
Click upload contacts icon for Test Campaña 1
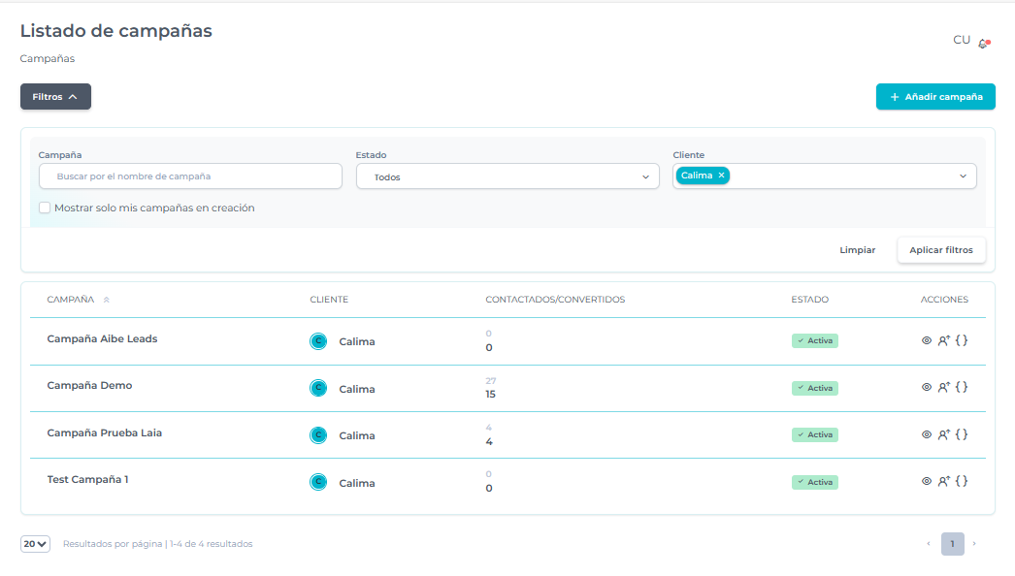(x=943, y=481)
